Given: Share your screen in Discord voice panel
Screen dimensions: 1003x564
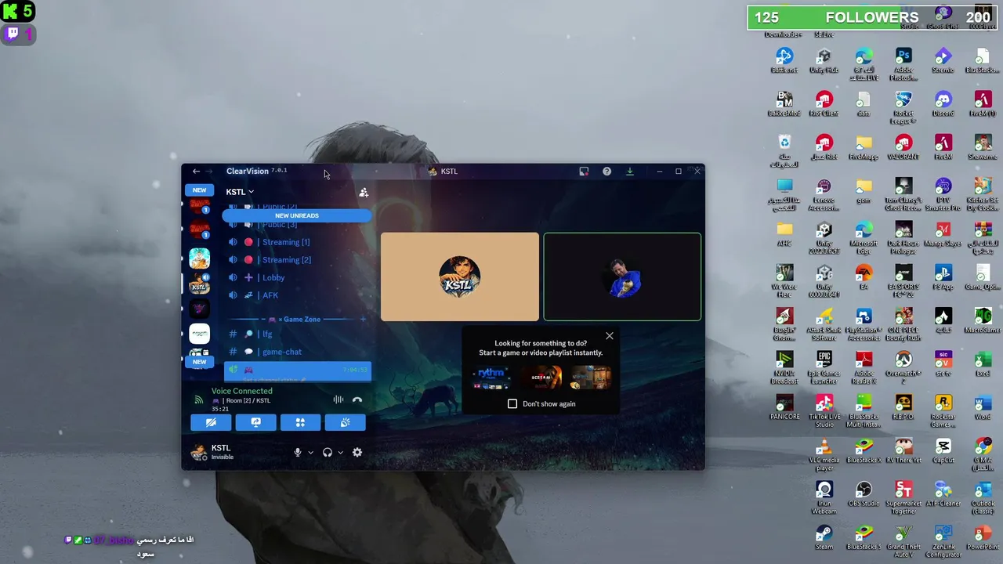Looking at the screenshot, I should 255,422.
